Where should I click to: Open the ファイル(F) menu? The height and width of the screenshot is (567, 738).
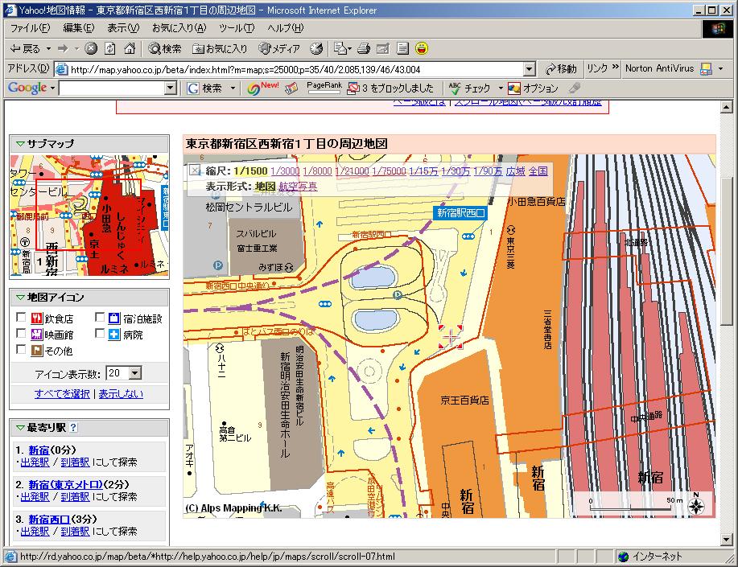pyautogui.click(x=30, y=28)
